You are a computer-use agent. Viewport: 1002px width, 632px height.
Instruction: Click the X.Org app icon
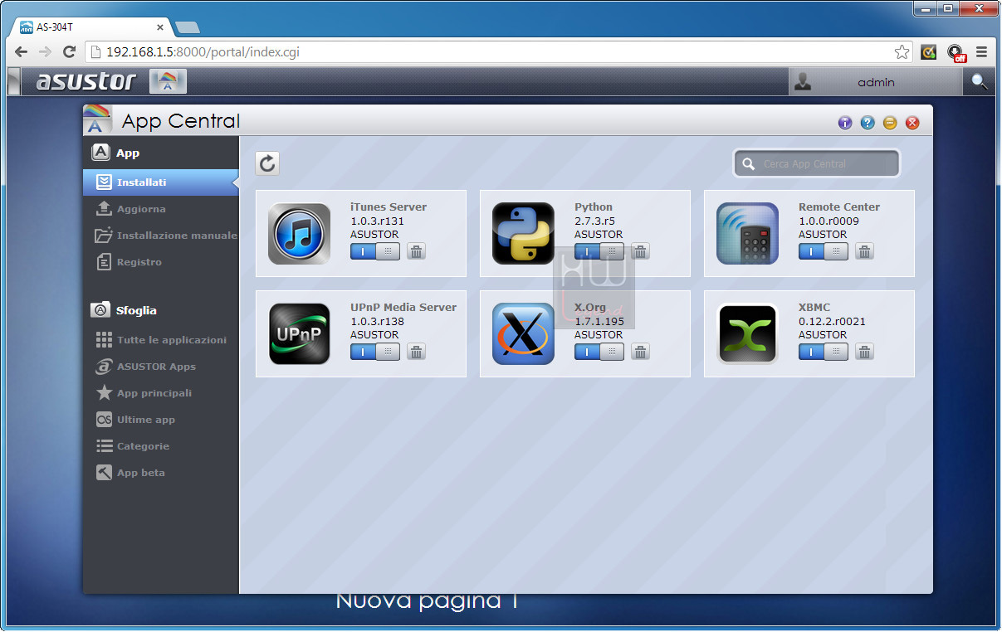(523, 334)
